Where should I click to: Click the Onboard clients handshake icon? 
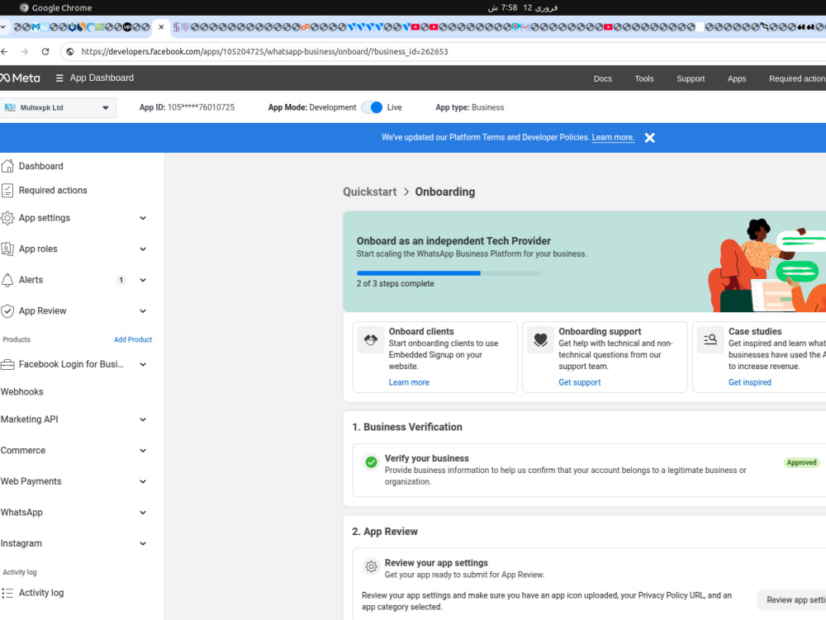tap(371, 340)
